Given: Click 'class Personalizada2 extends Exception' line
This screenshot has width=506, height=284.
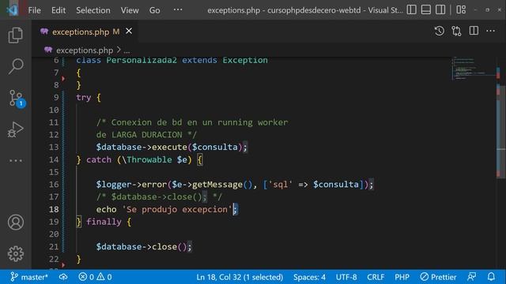Looking at the screenshot, I should click(x=172, y=60).
